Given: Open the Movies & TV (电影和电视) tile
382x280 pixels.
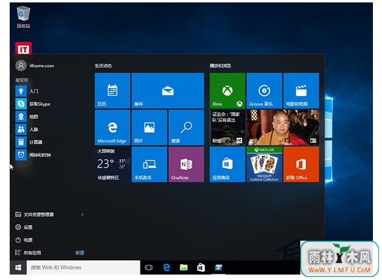Looking at the screenshot, I should (301, 91).
